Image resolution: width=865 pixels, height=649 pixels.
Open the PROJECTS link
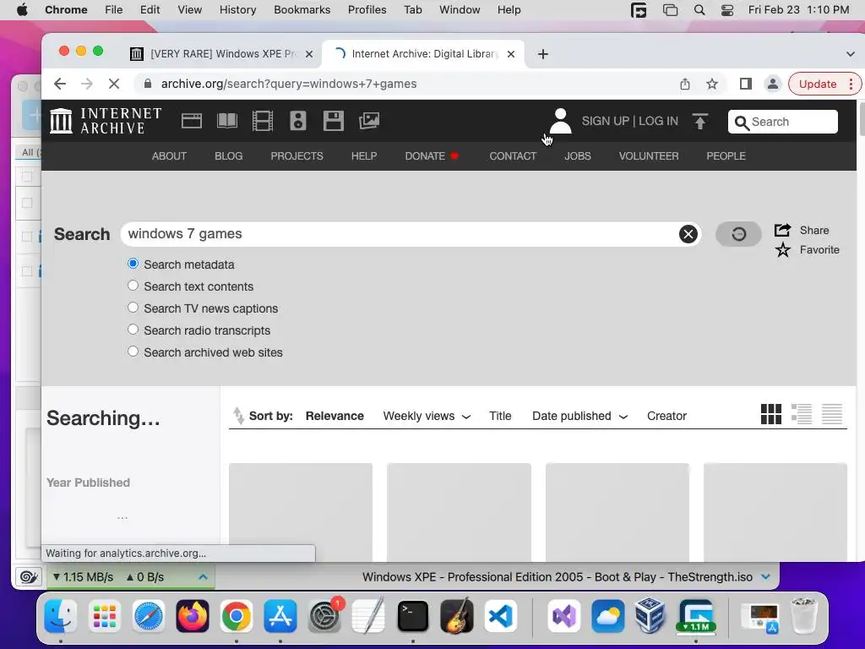[296, 156]
